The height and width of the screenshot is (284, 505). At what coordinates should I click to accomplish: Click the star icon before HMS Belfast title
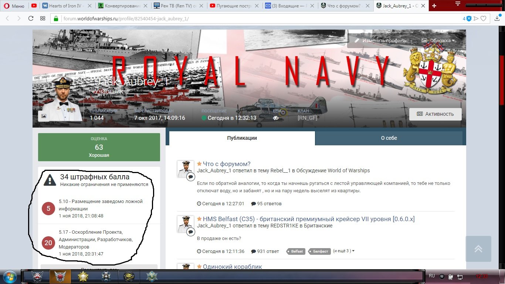point(199,219)
